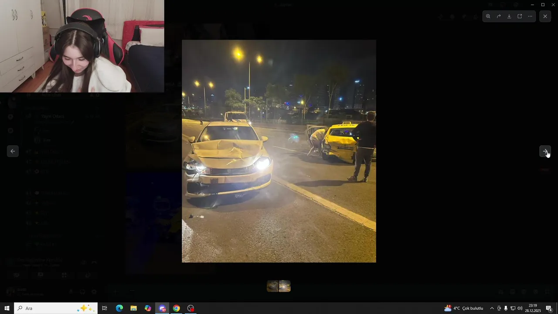Open the volume speaker tray icon
The width and height of the screenshot is (558, 314).
coord(520,308)
